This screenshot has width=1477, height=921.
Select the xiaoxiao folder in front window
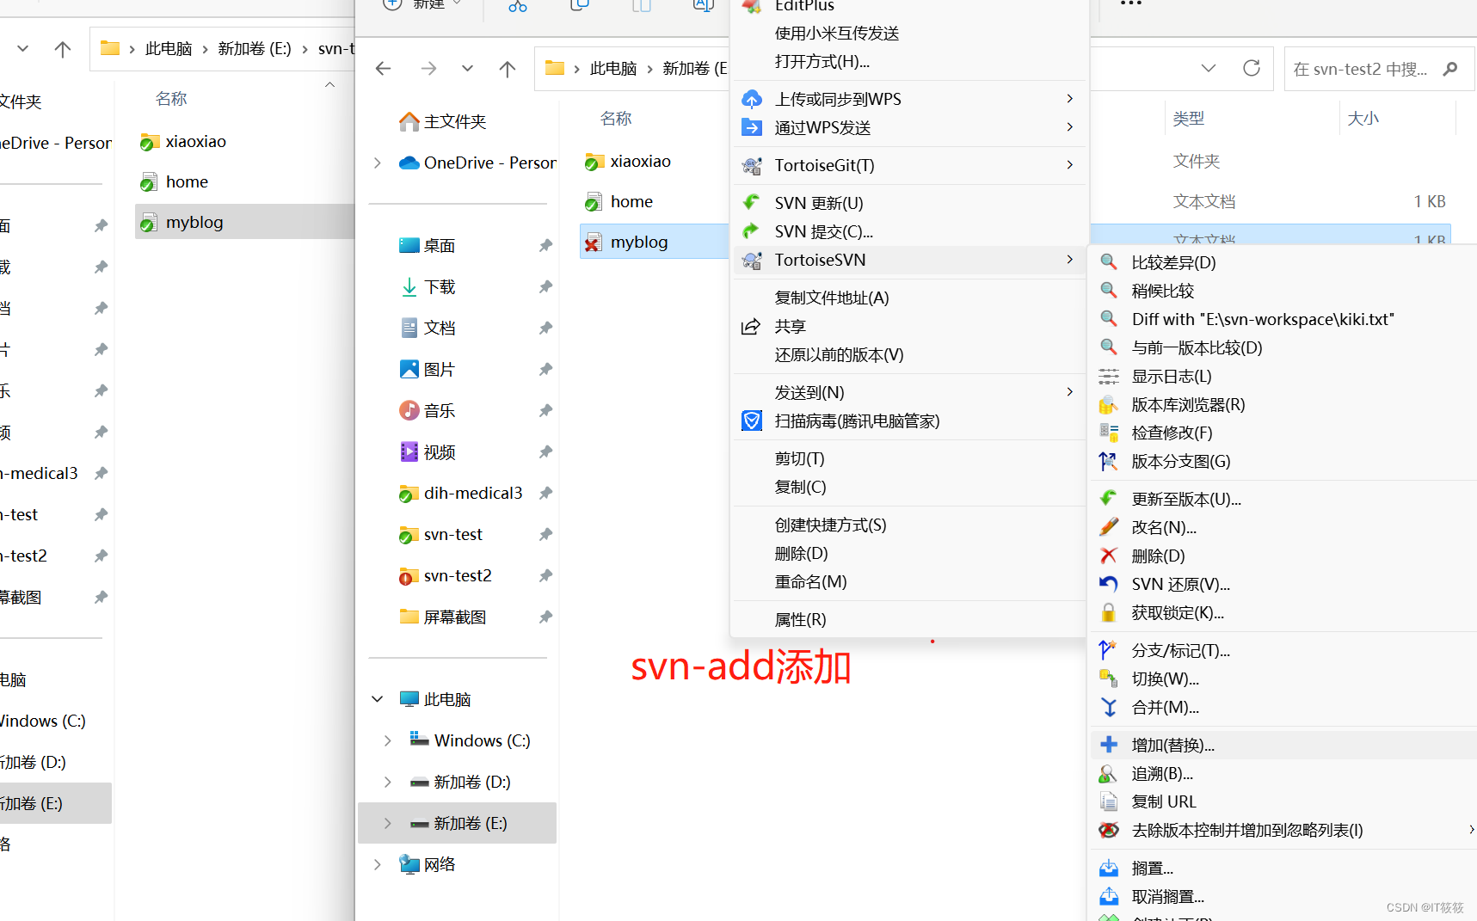tap(641, 161)
